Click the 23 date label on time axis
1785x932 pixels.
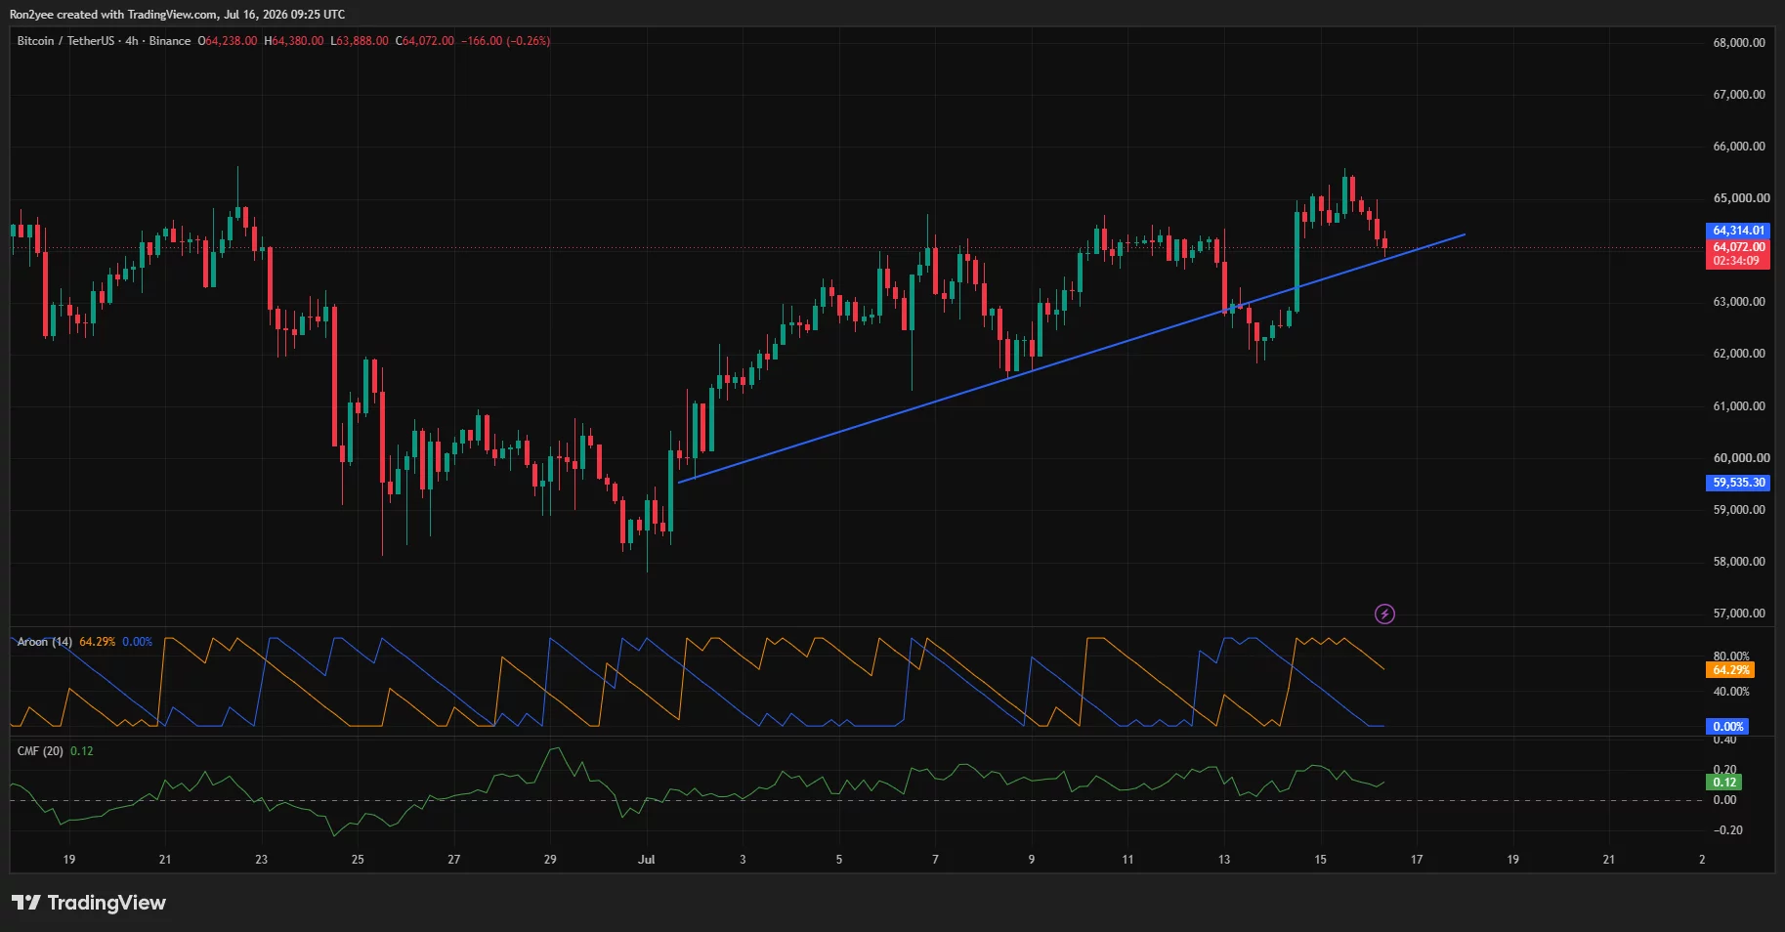261,860
